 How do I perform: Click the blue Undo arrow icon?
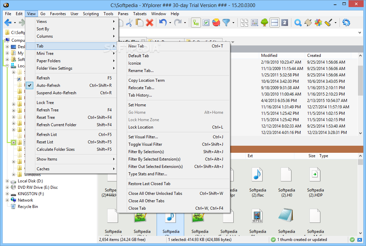tap(163, 23)
